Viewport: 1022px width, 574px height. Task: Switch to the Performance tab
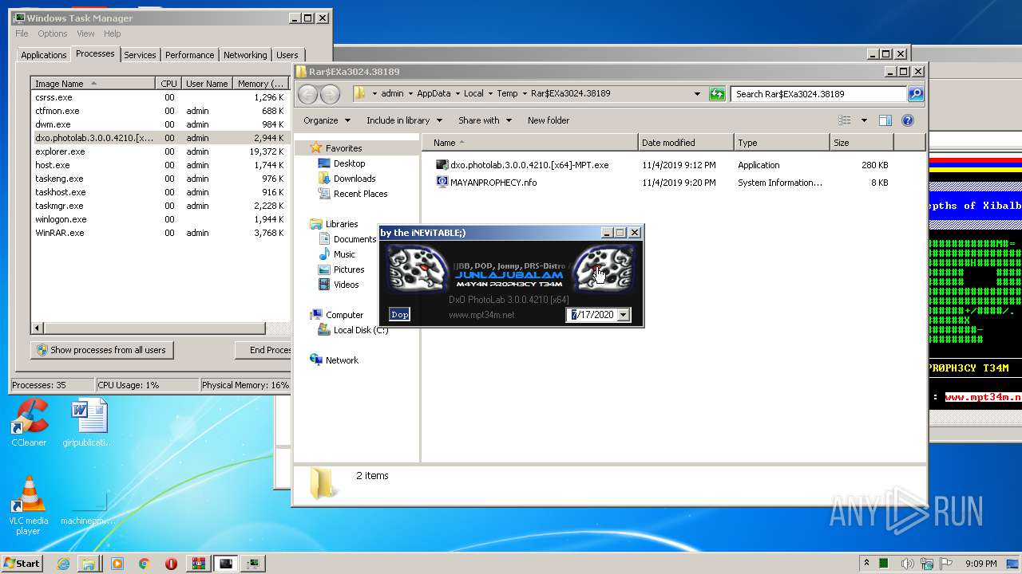point(190,55)
